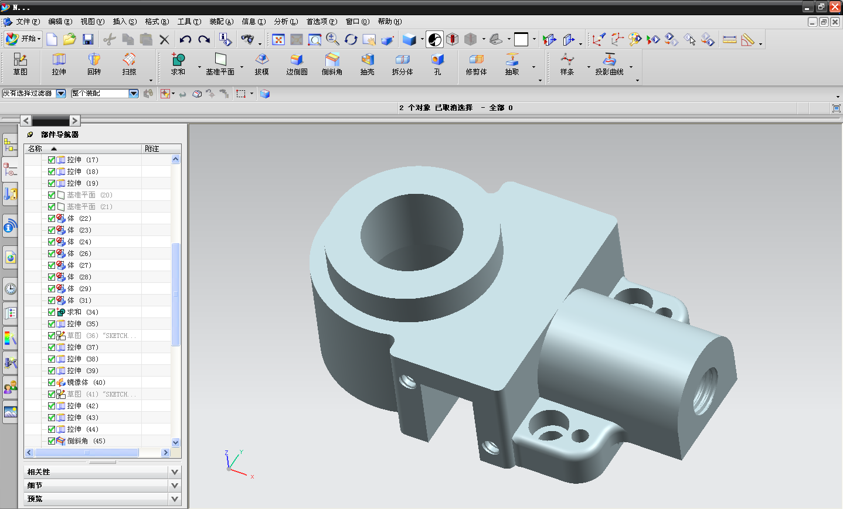This screenshot has height=509, width=843.
Task: Toggle checkbox for 基准平面 (20)
Action: point(52,195)
